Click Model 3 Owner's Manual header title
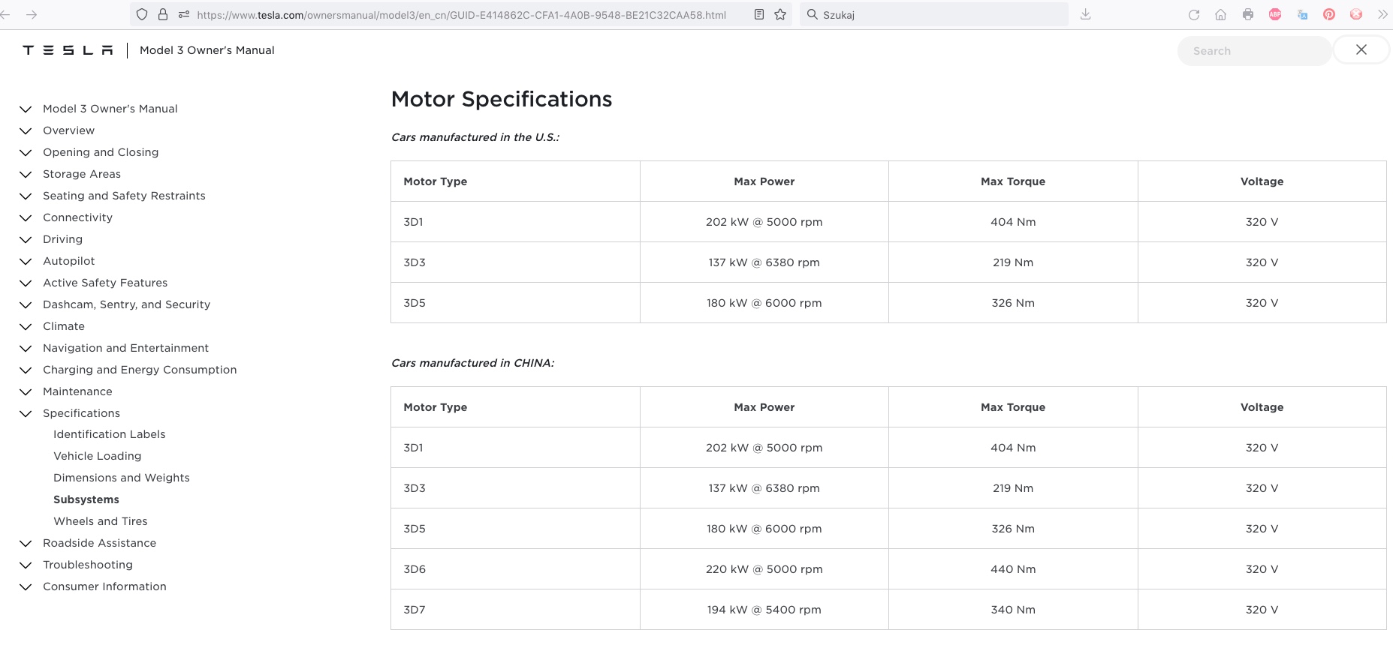1393x645 pixels. [207, 50]
